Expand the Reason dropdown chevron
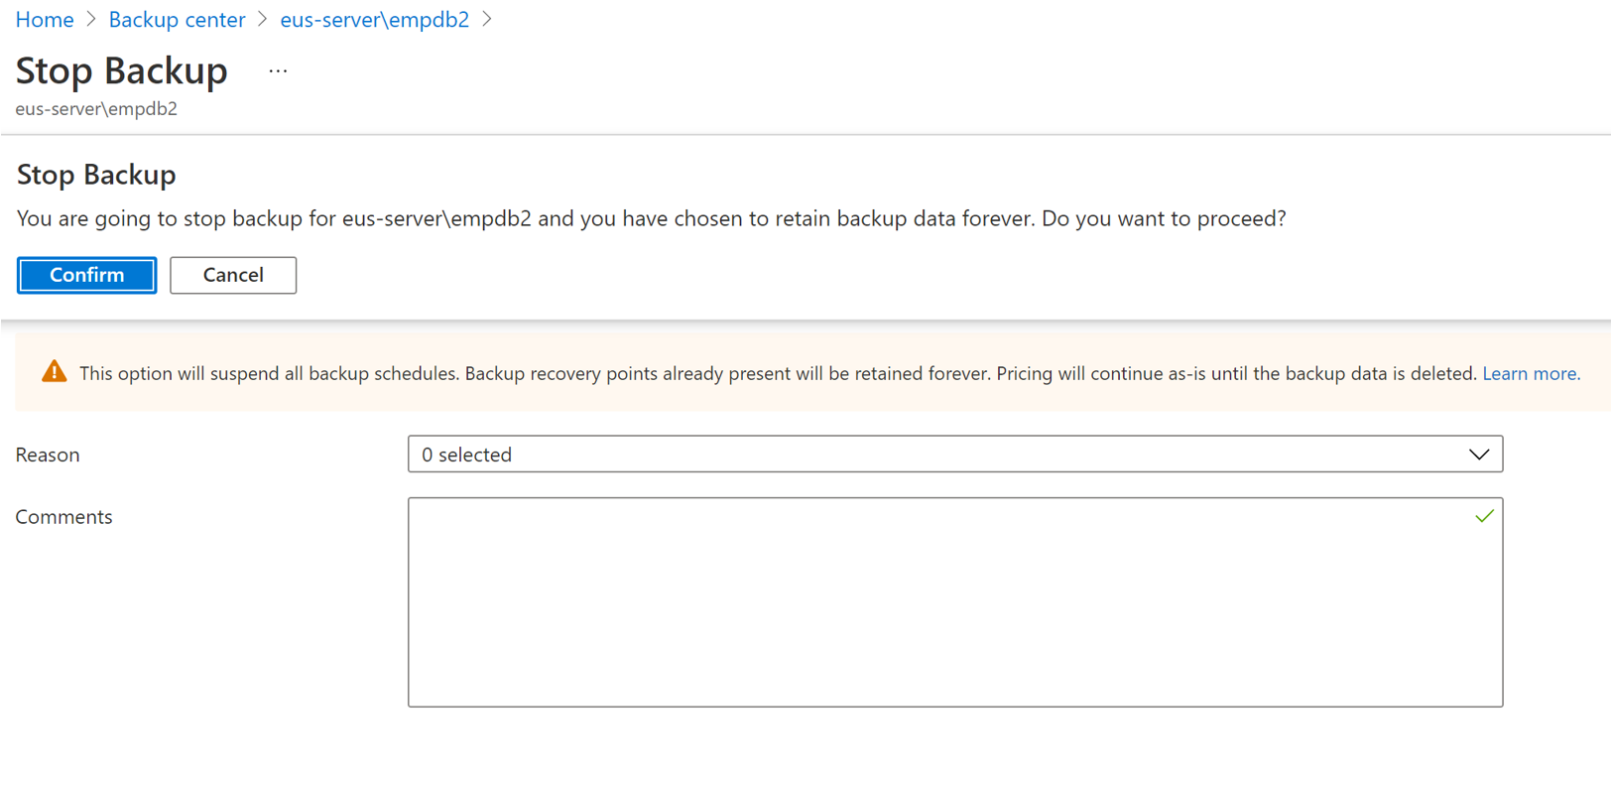The height and width of the screenshot is (786, 1612). pos(1479,454)
